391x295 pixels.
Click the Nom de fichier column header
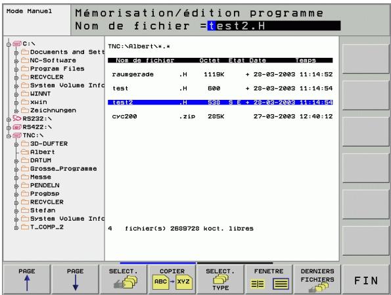click(x=145, y=60)
